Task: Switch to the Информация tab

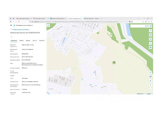Action: 14,41
